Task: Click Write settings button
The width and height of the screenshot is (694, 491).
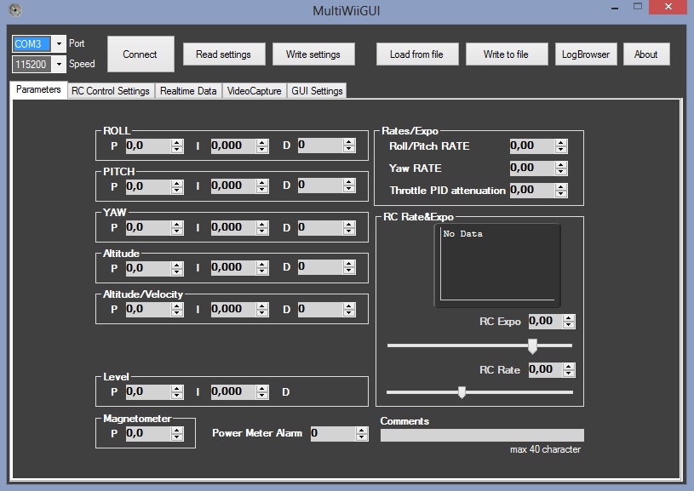Action: tap(313, 54)
